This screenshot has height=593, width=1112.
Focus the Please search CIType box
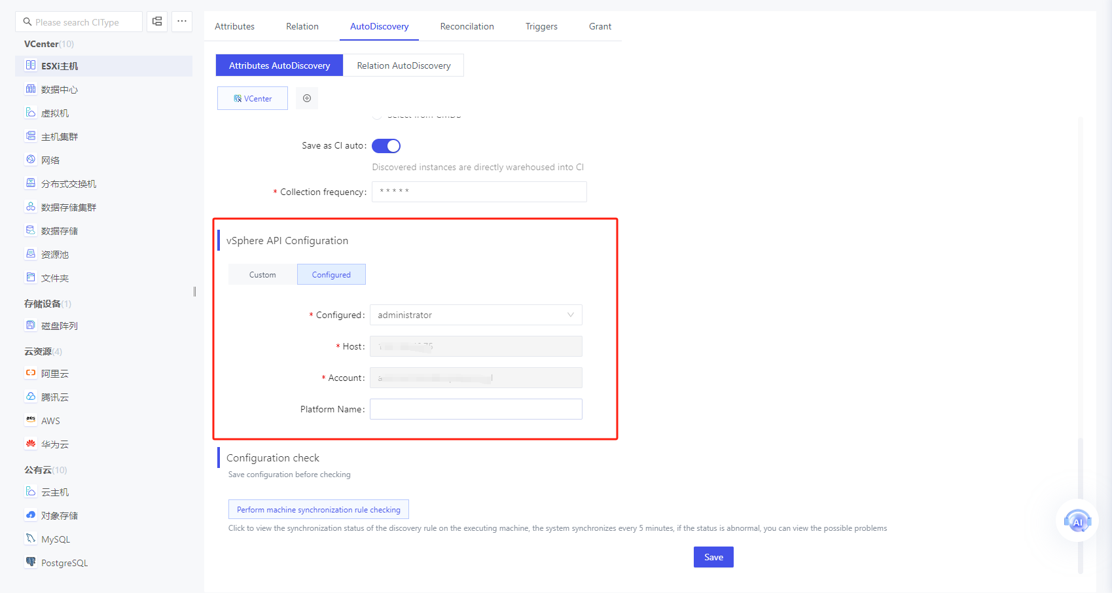79,22
